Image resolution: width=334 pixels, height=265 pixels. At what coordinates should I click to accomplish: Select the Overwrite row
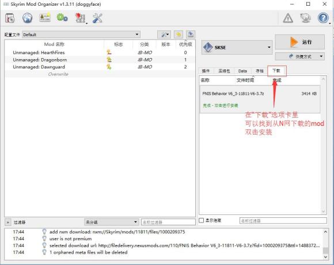click(100, 74)
